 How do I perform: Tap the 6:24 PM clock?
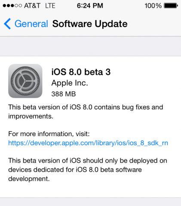(90, 6)
